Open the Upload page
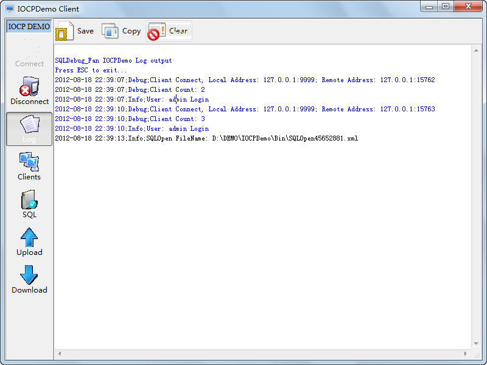This screenshot has height=365, width=487. click(29, 242)
